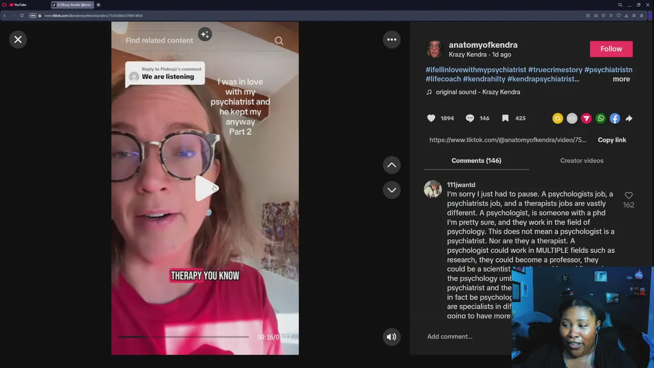
Task: Open comments via speech bubble icon
Action: pos(470,118)
